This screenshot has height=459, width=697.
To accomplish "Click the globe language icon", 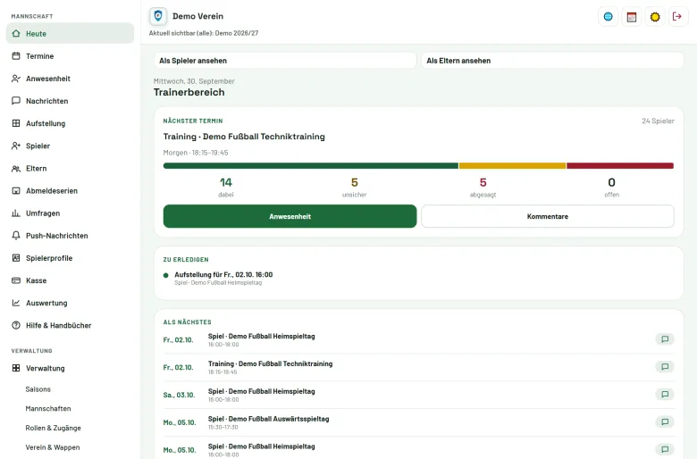I will pos(609,17).
